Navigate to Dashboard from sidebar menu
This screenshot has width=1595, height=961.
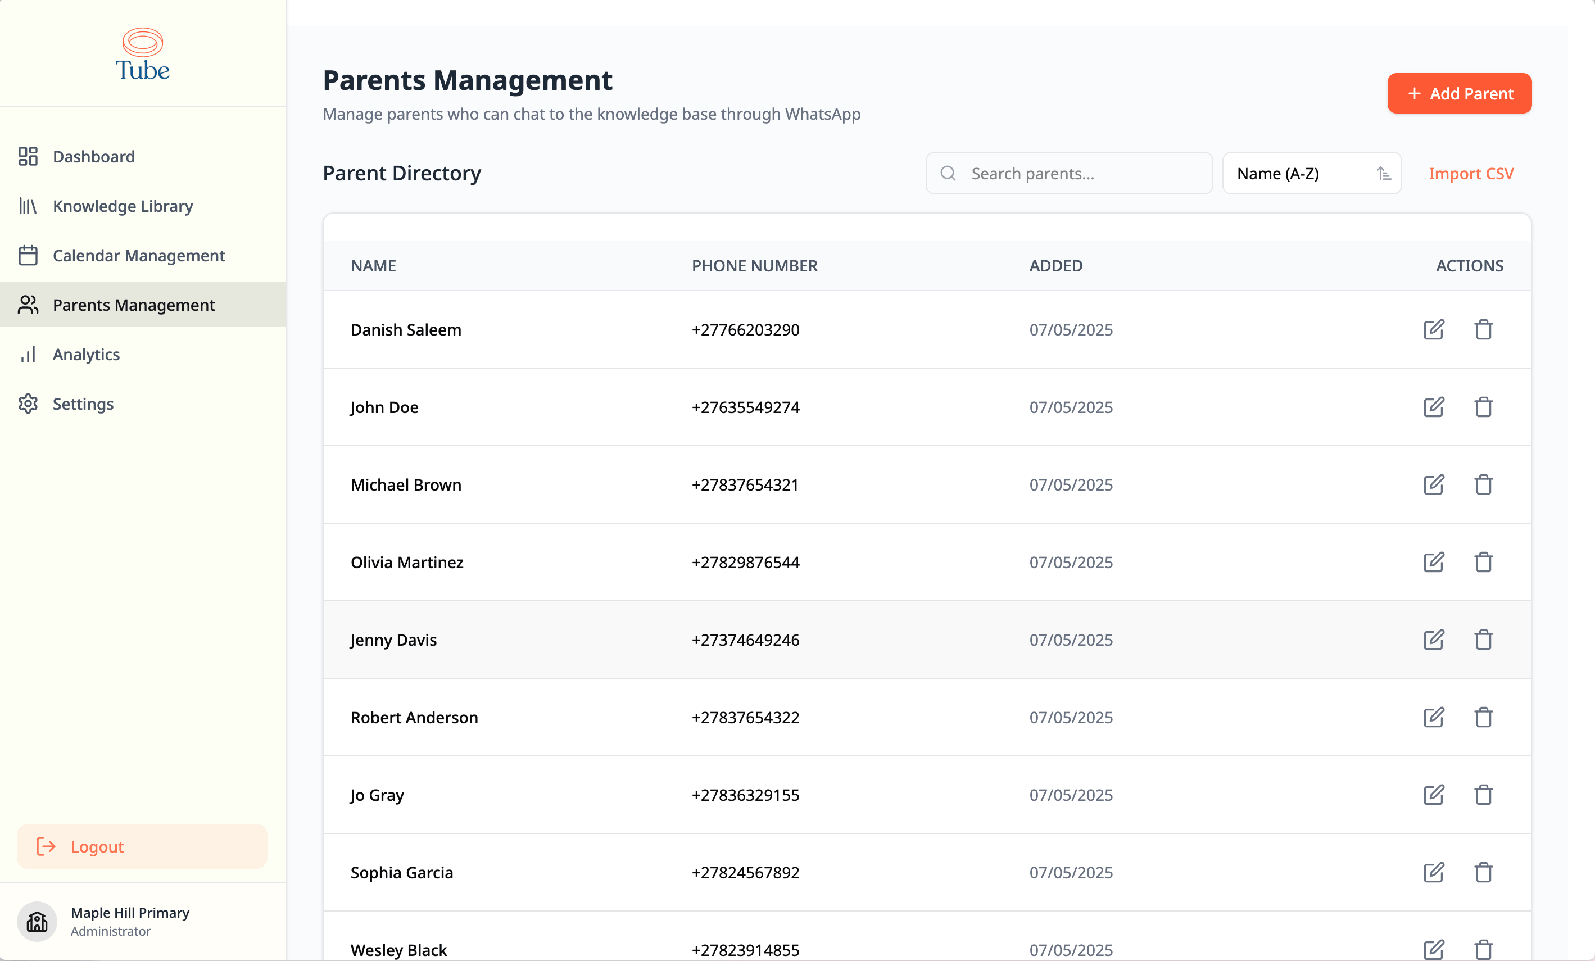pyautogui.click(x=93, y=156)
